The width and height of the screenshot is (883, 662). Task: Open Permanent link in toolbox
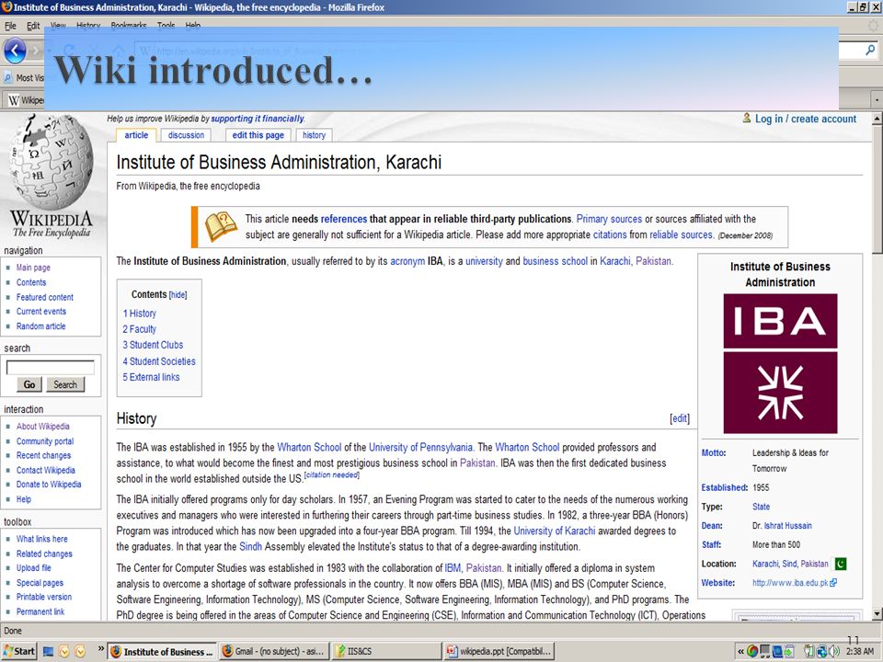point(40,611)
